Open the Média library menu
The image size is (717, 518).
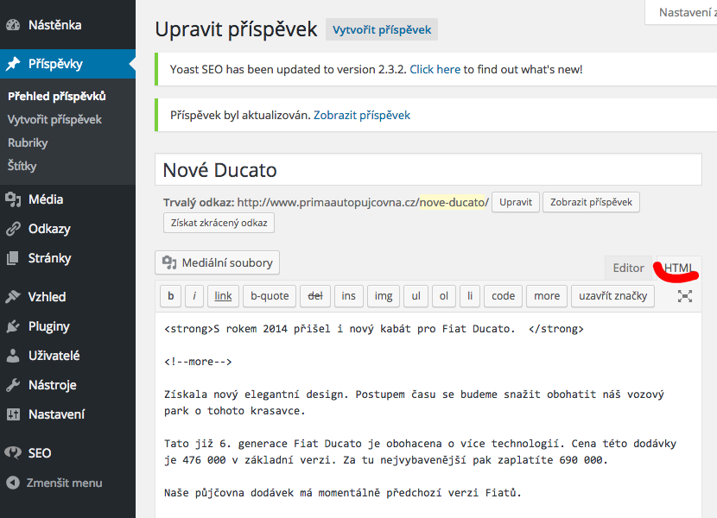[x=67, y=199]
